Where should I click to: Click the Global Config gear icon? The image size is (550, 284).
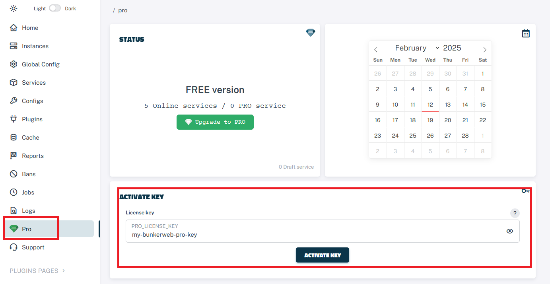pos(14,64)
